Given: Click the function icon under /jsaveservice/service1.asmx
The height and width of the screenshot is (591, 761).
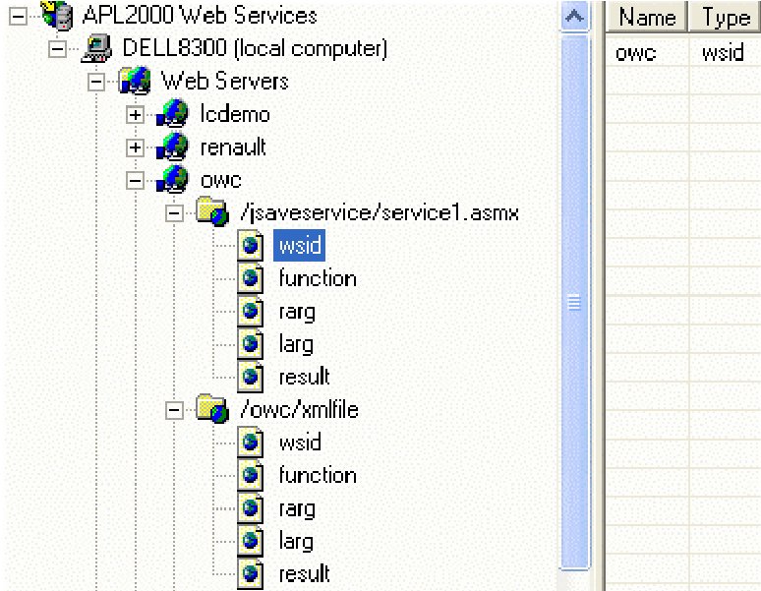Looking at the screenshot, I should 251,278.
